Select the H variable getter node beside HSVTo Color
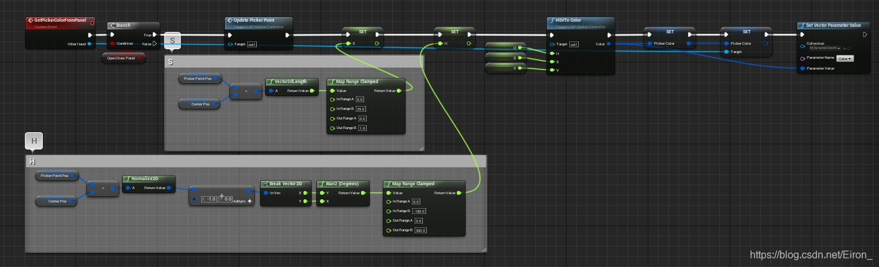This screenshot has width=879, height=267. (506, 47)
